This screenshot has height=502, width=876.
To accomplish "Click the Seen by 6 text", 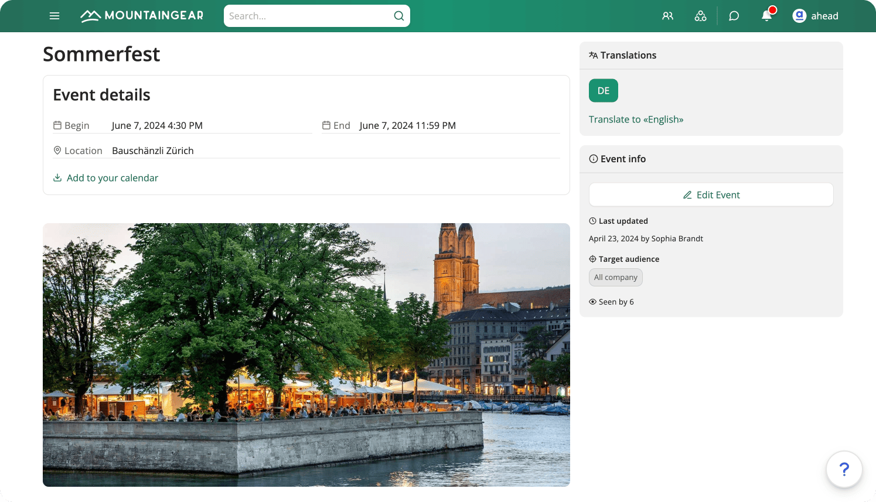I will 616,302.
